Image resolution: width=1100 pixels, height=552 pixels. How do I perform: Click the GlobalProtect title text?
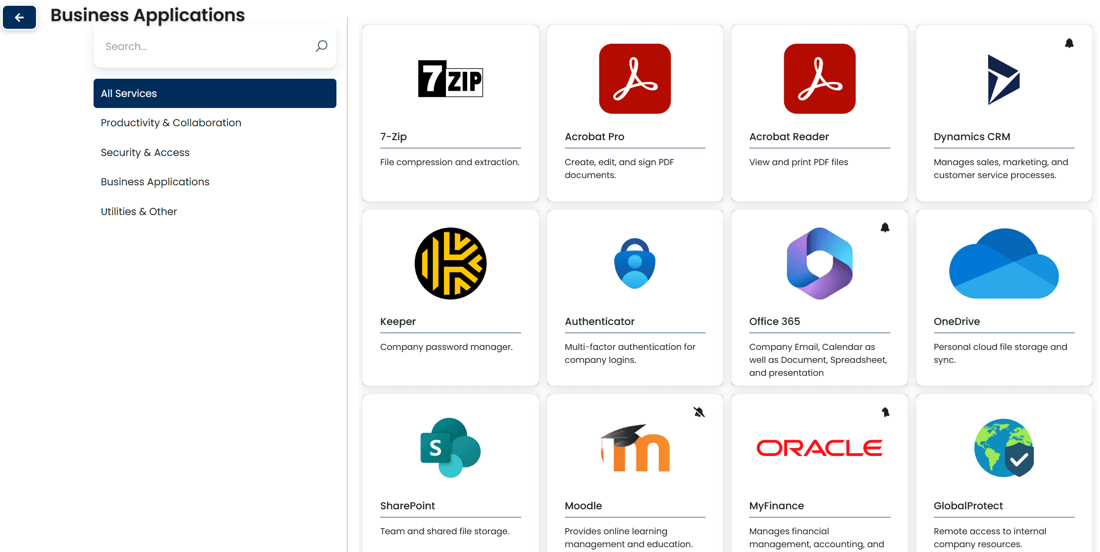tap(968, 506)
